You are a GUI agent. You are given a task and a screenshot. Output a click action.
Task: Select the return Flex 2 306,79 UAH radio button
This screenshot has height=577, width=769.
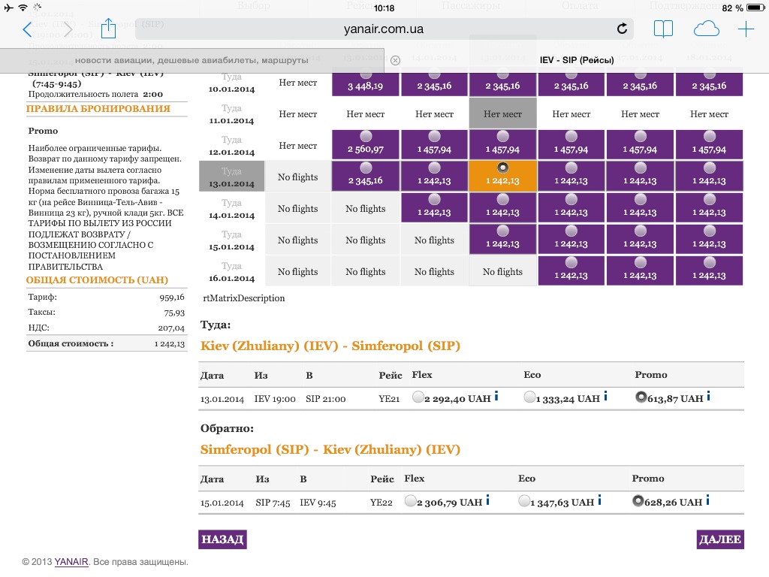pos(410,502)
